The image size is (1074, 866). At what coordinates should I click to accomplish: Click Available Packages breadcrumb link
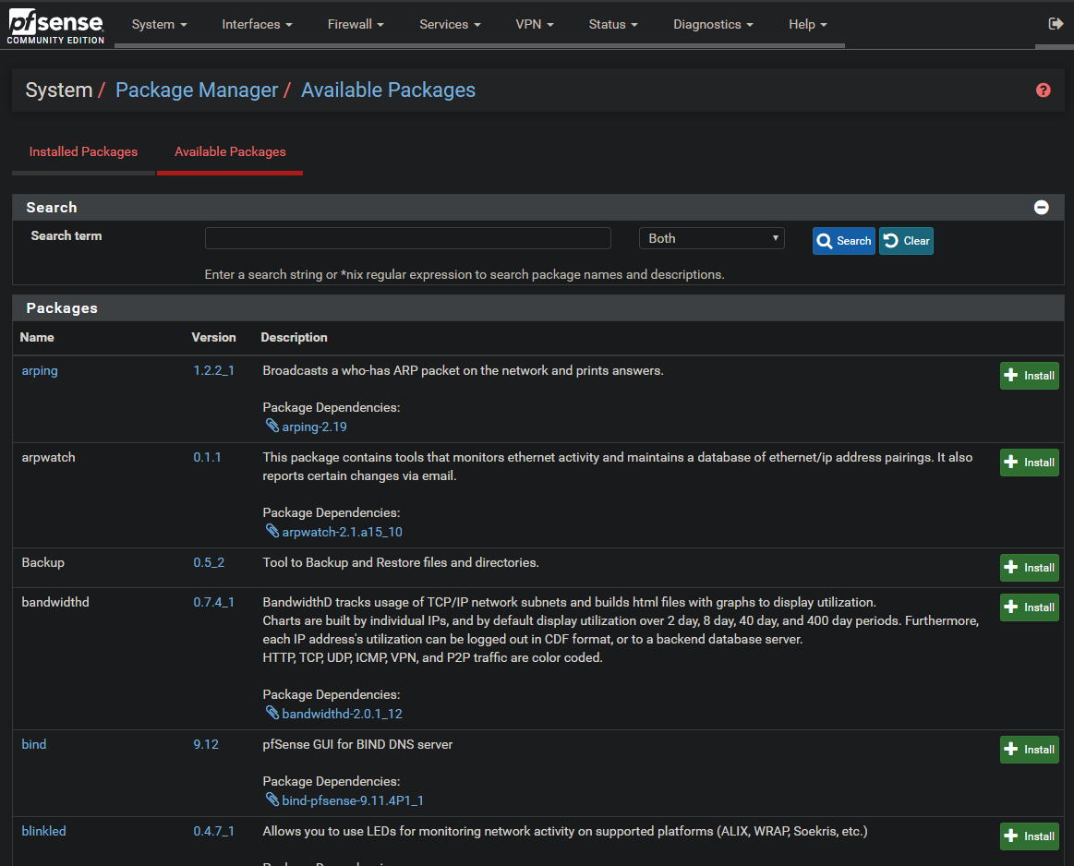[x=389, y=90]
